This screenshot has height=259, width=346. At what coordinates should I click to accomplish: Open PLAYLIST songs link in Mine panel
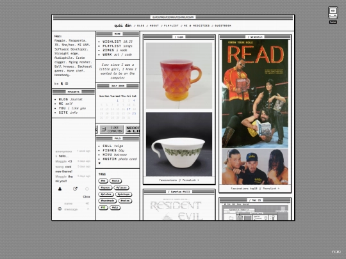coord(117,46)
